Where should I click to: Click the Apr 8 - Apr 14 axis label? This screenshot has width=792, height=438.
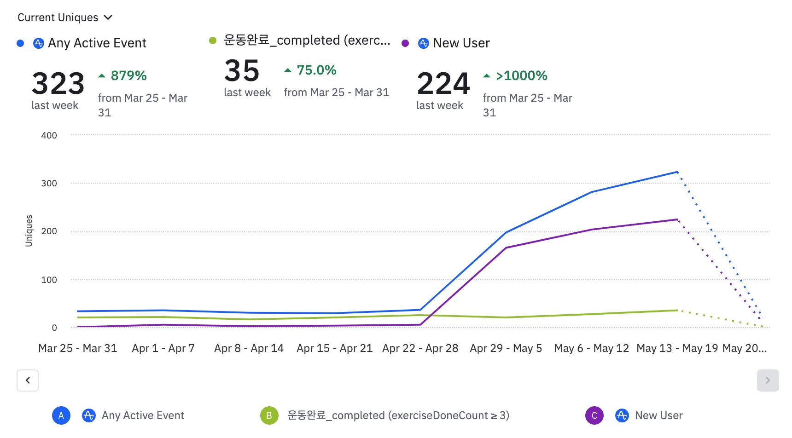[249, 348]
